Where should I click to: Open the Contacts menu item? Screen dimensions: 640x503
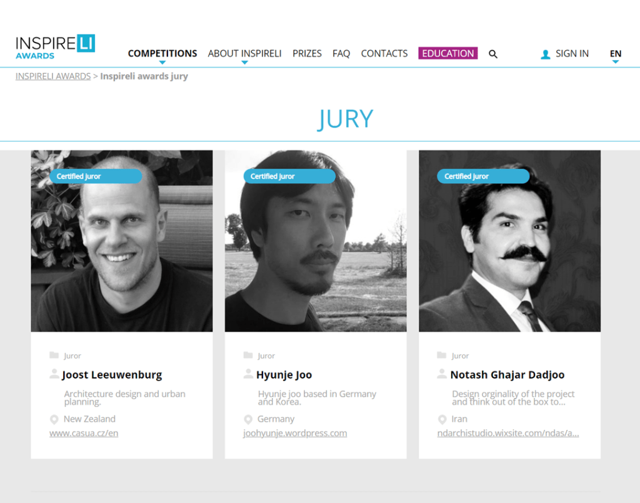pyautogui.click(x=384, y=54)
